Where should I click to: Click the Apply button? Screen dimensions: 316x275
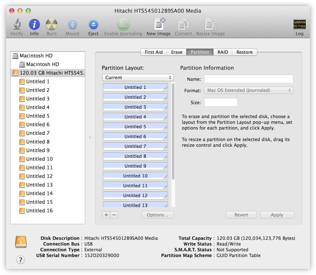pos(277,215)
